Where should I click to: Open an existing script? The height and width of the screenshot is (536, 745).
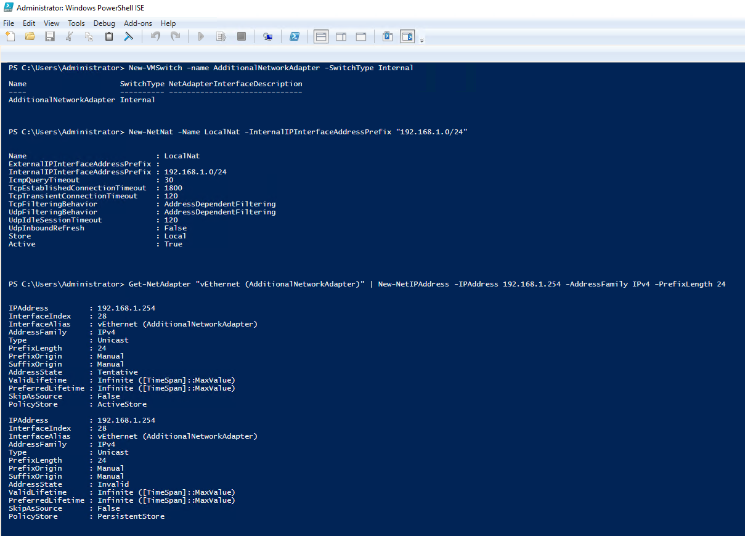[30, 36]
